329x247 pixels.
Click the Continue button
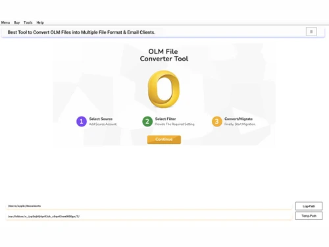(164, 140)
